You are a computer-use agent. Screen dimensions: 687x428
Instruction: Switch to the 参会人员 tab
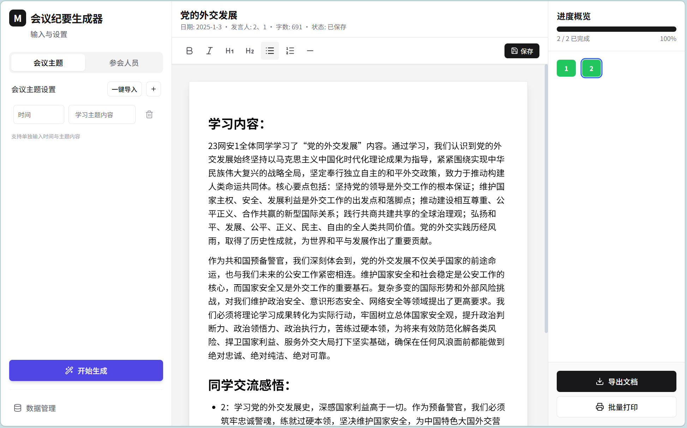[x=124, y=63]
